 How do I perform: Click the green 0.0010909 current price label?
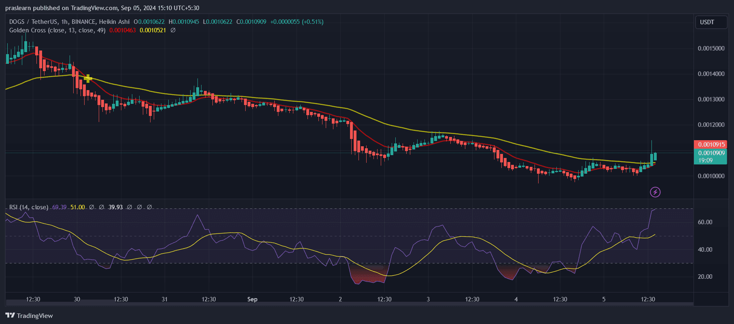point(711,153)
